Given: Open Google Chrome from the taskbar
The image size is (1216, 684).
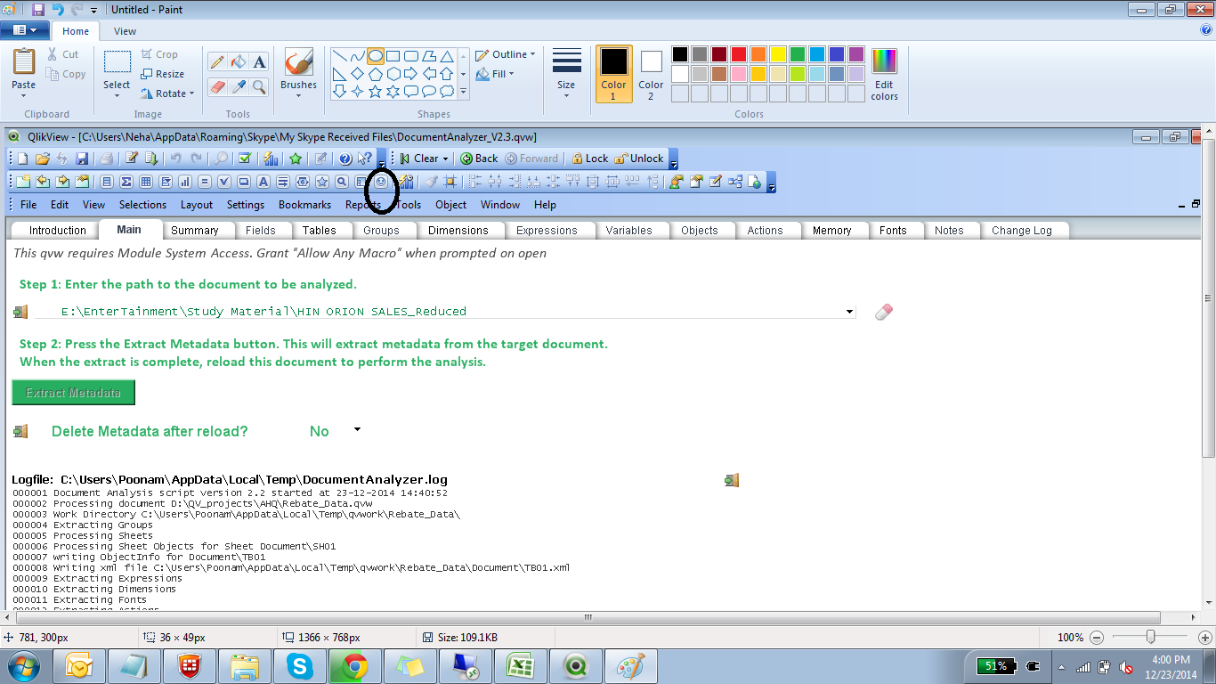Looking at the screenshot, I should click(x=354, y=666).
